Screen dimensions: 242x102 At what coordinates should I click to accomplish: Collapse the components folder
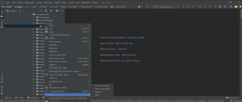click(30, 14)
